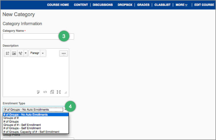Screen dimensions: 216x140
Task: Show more editor options with ellipsis button
Action: [x=63, y=53]
